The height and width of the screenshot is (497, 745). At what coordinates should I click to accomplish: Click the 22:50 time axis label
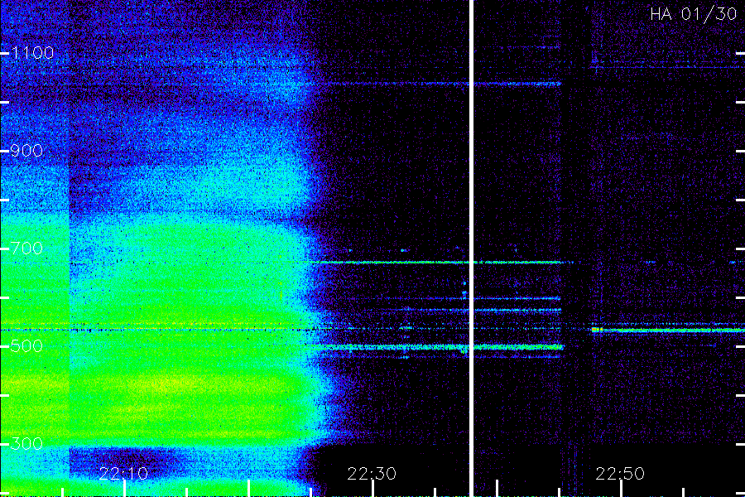click(620, 474)
